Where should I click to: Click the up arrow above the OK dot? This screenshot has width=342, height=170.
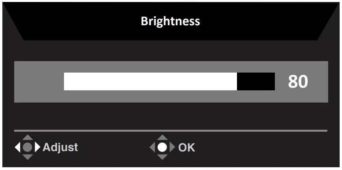[x=162, y=138]
